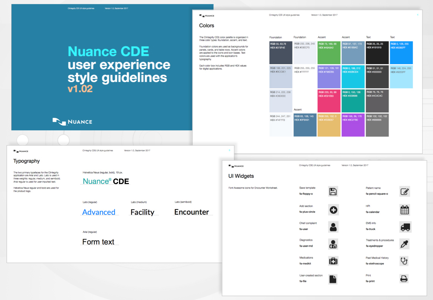Select the light blue RGB 146, 224, 255 swatch
Screen dimensions: 433x300
click(401, 77)
